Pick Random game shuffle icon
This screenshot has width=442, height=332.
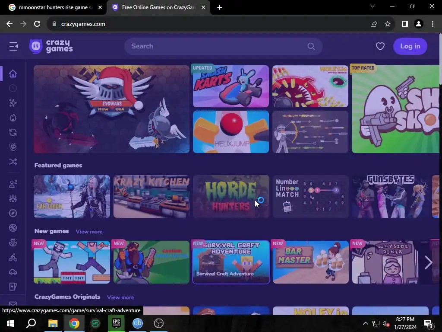click(13, 162)
